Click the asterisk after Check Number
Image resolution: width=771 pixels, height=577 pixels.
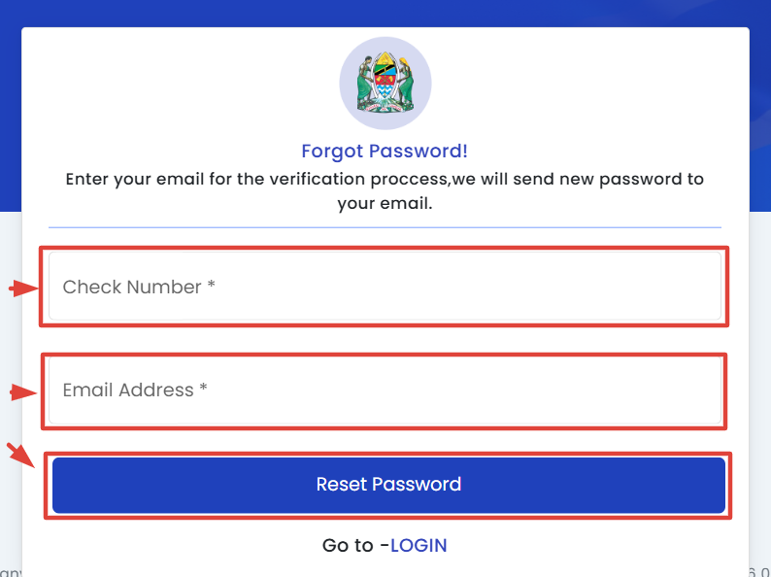click(x=211, y=287)
